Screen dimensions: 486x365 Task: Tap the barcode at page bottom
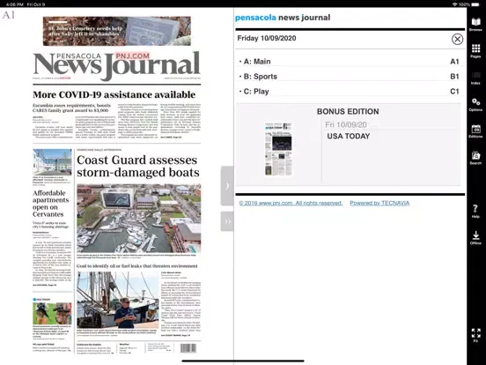[x=188, y=348]
